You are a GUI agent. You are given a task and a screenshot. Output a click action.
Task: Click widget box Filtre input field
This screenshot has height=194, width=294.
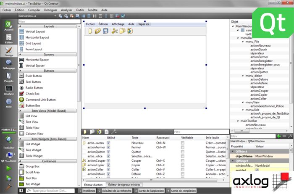pos(49,21)
